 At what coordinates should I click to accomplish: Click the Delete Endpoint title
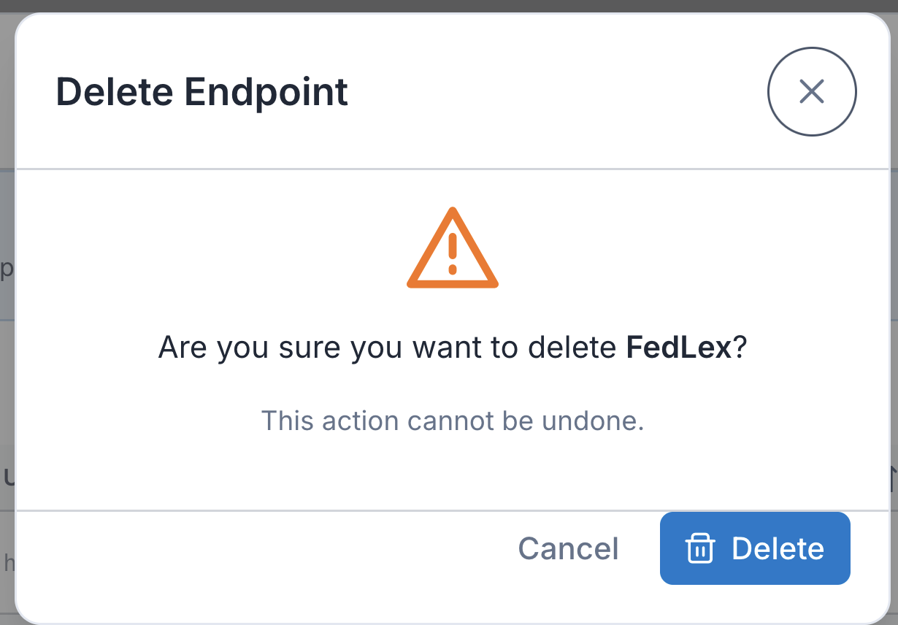pos(202,91)
